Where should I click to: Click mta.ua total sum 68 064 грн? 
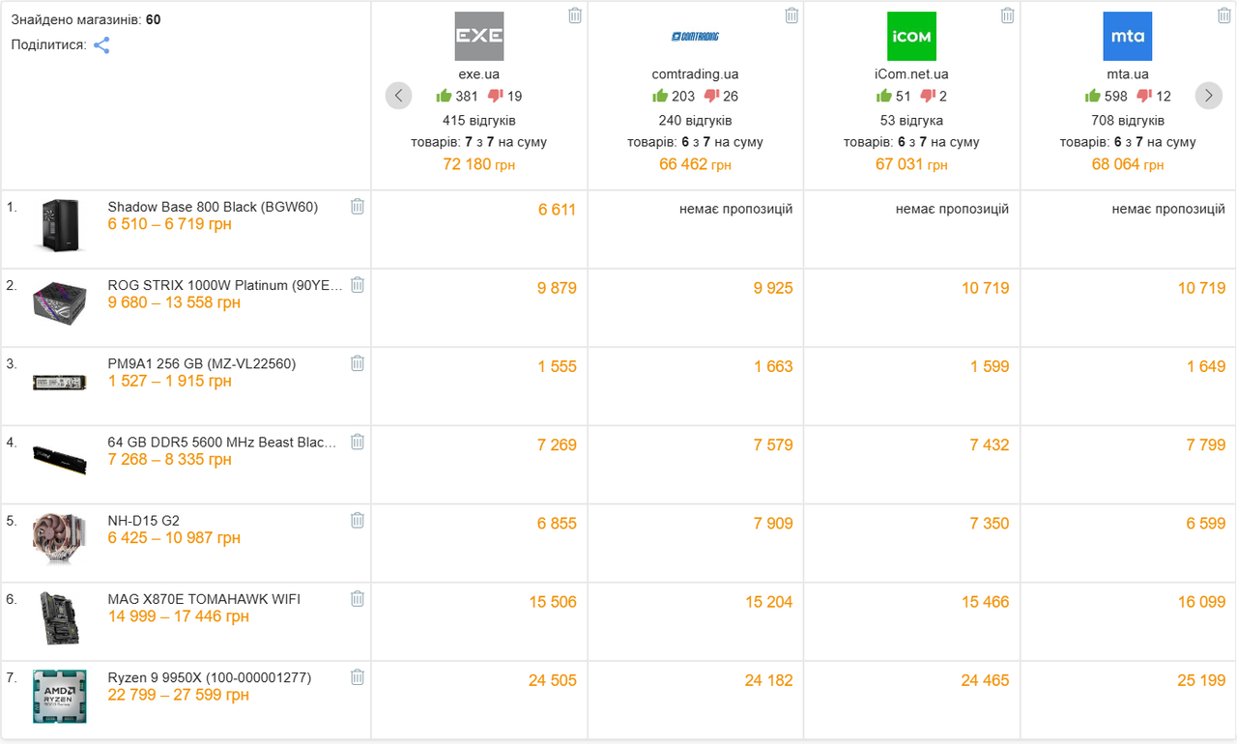[x=1128, y=164]
